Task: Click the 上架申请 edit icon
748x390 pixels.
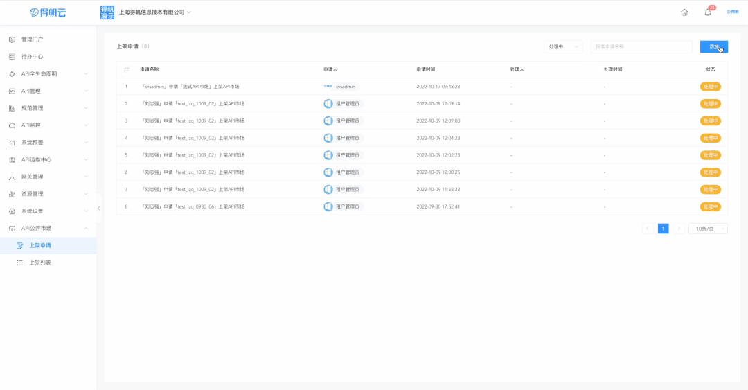Action: [x=19, y=245]
